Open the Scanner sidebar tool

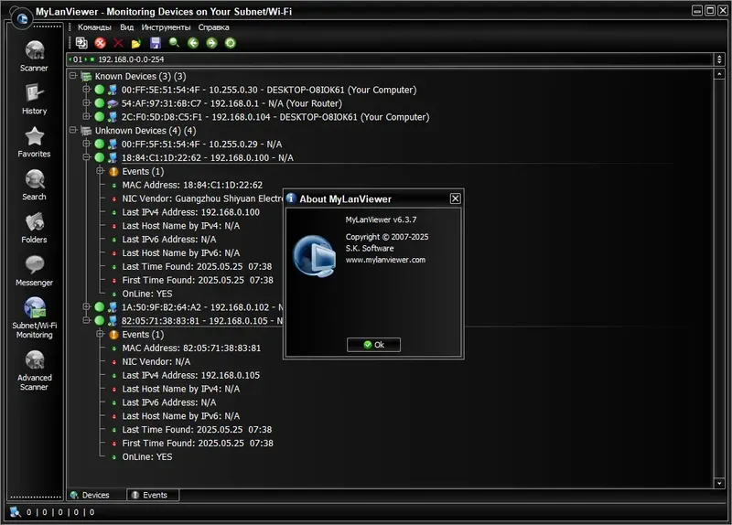pos(34,56)
